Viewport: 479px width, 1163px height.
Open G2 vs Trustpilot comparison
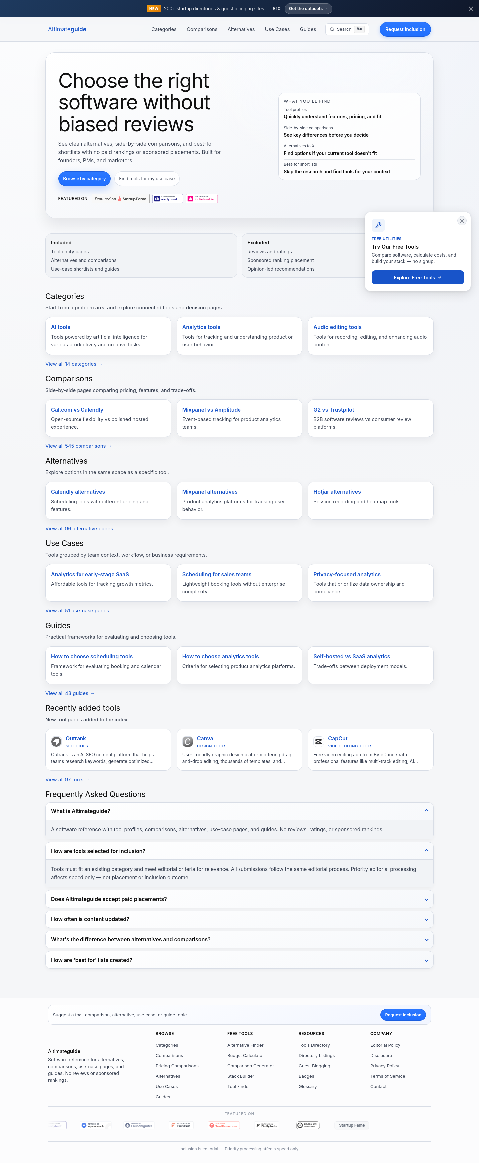[371, 418]
